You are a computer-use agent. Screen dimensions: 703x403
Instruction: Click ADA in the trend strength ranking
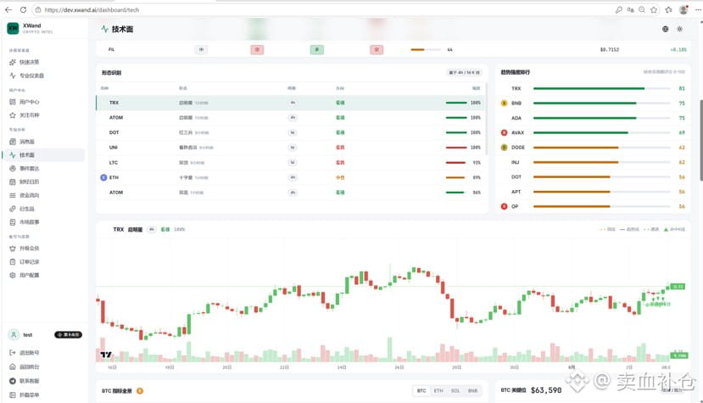click(x=516, y=118)
